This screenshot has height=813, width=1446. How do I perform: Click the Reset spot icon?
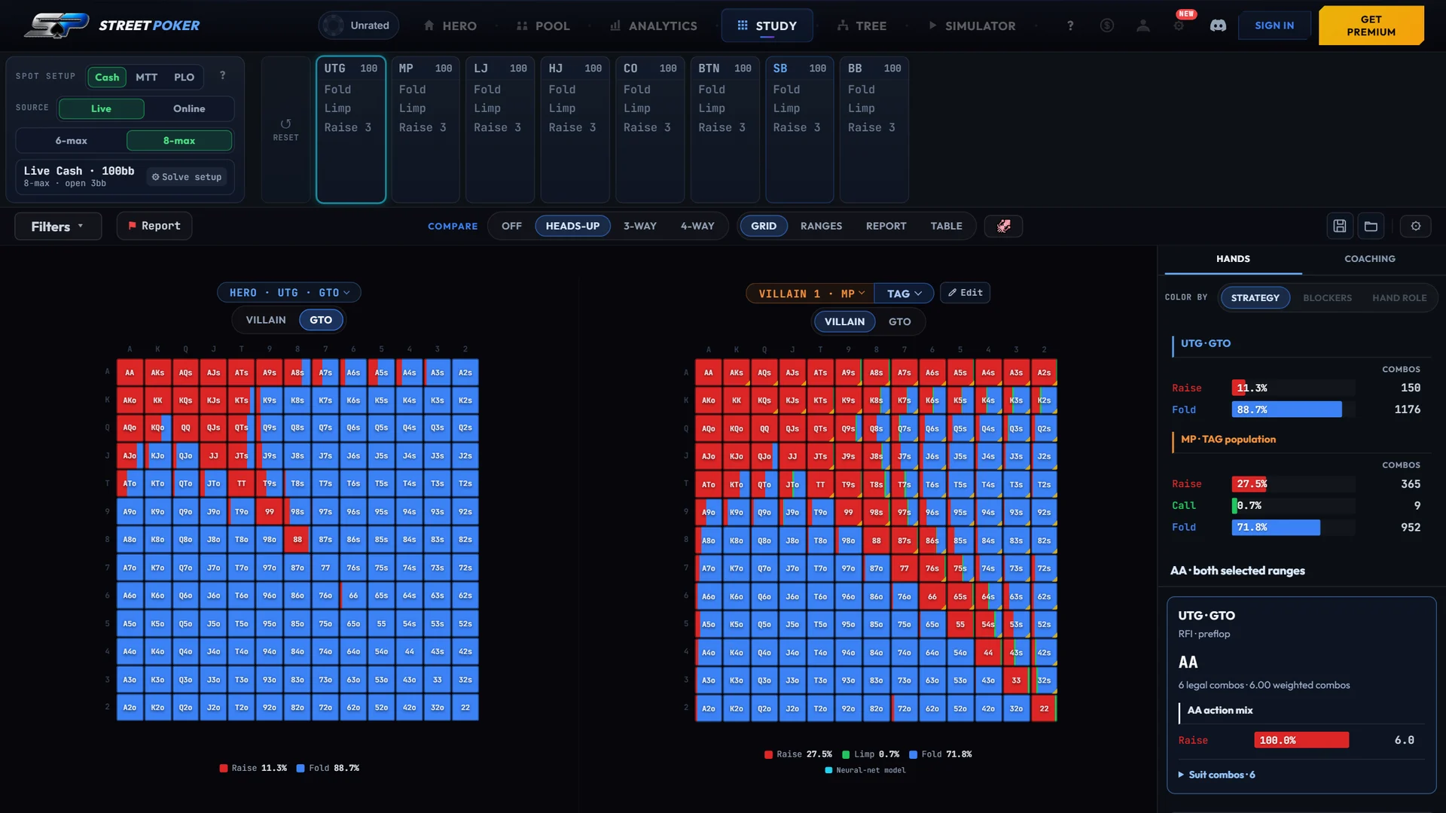coord(285,129)
